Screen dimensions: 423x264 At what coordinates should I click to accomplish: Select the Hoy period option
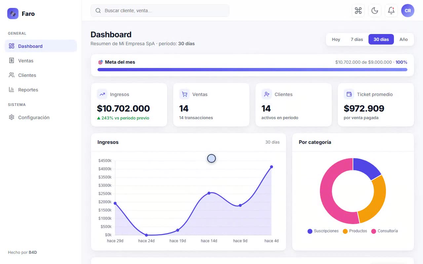[336, 39]
